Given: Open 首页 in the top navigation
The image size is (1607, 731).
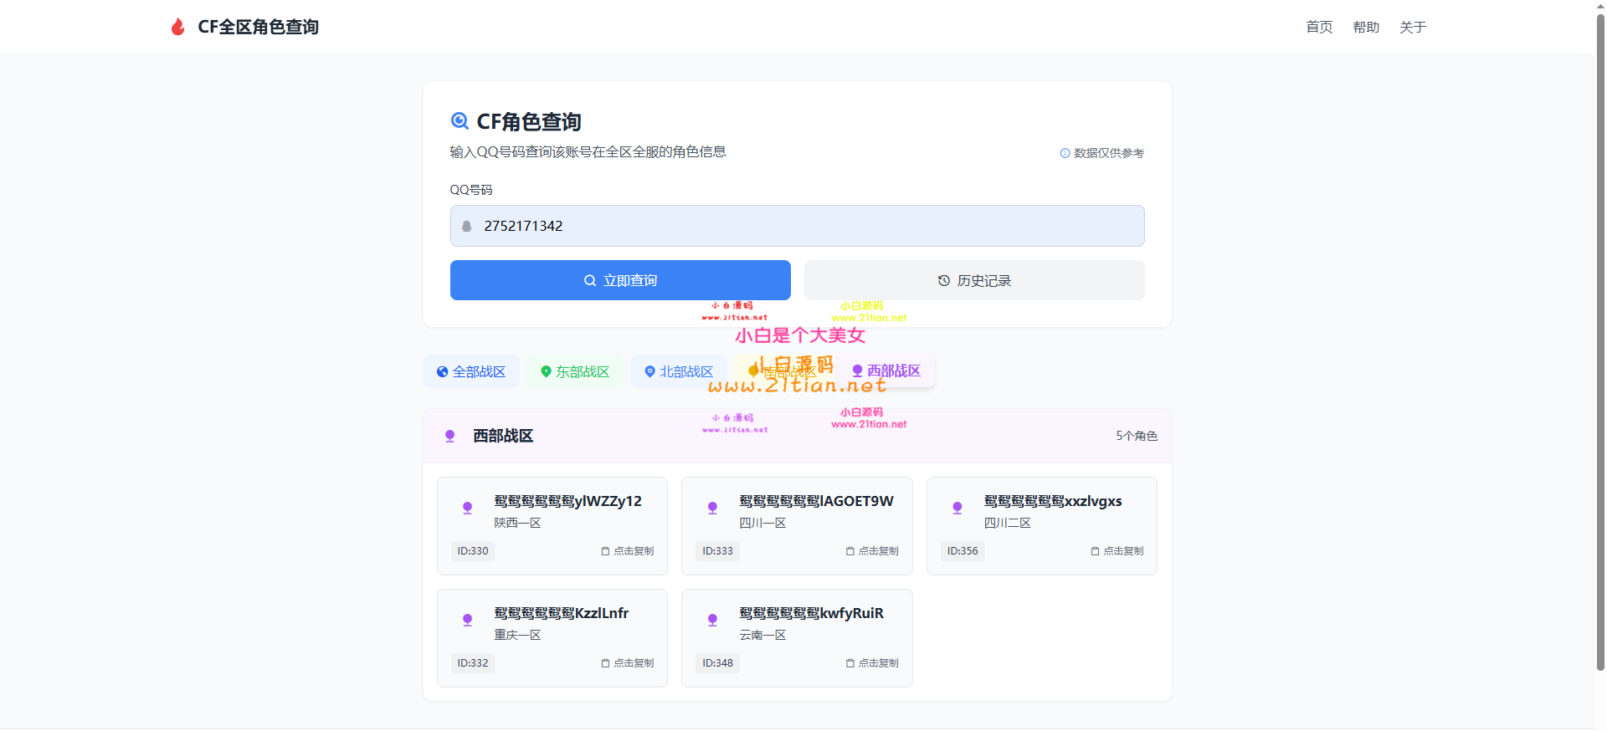Looking at the screenshot, I should [1319, 28].
